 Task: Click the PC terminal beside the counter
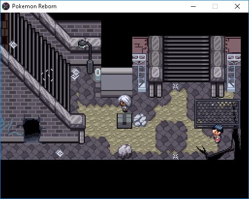pyautogui.click(x=97, y=75)
